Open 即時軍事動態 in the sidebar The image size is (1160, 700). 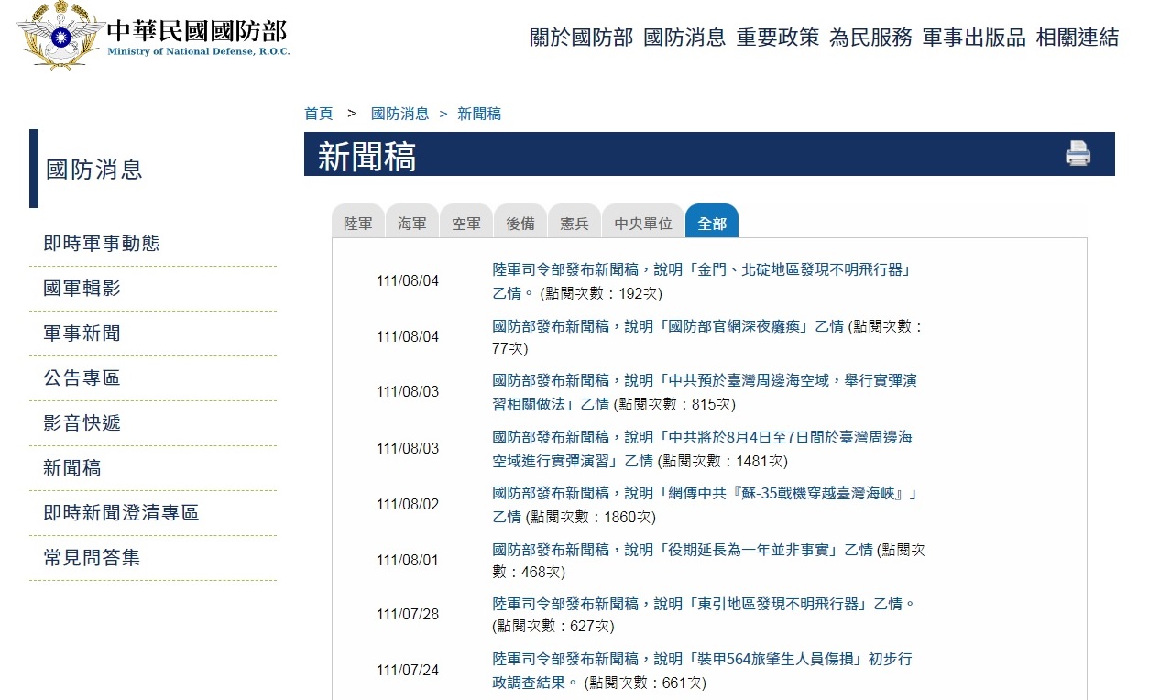102,243
